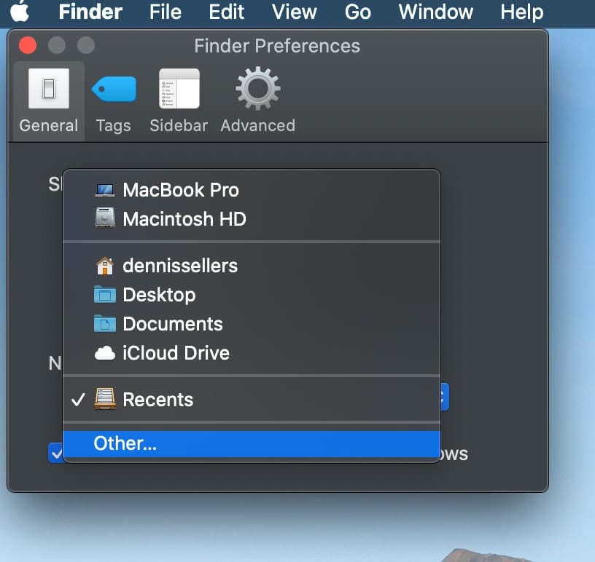Open the Sidebar preferences pane
The width and height of the screenshot is (595, 562).
coord(179,90)
